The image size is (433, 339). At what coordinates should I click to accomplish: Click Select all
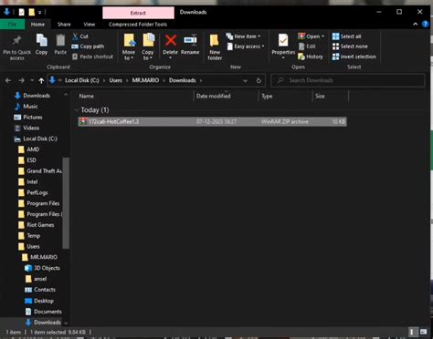click(346, 36)
